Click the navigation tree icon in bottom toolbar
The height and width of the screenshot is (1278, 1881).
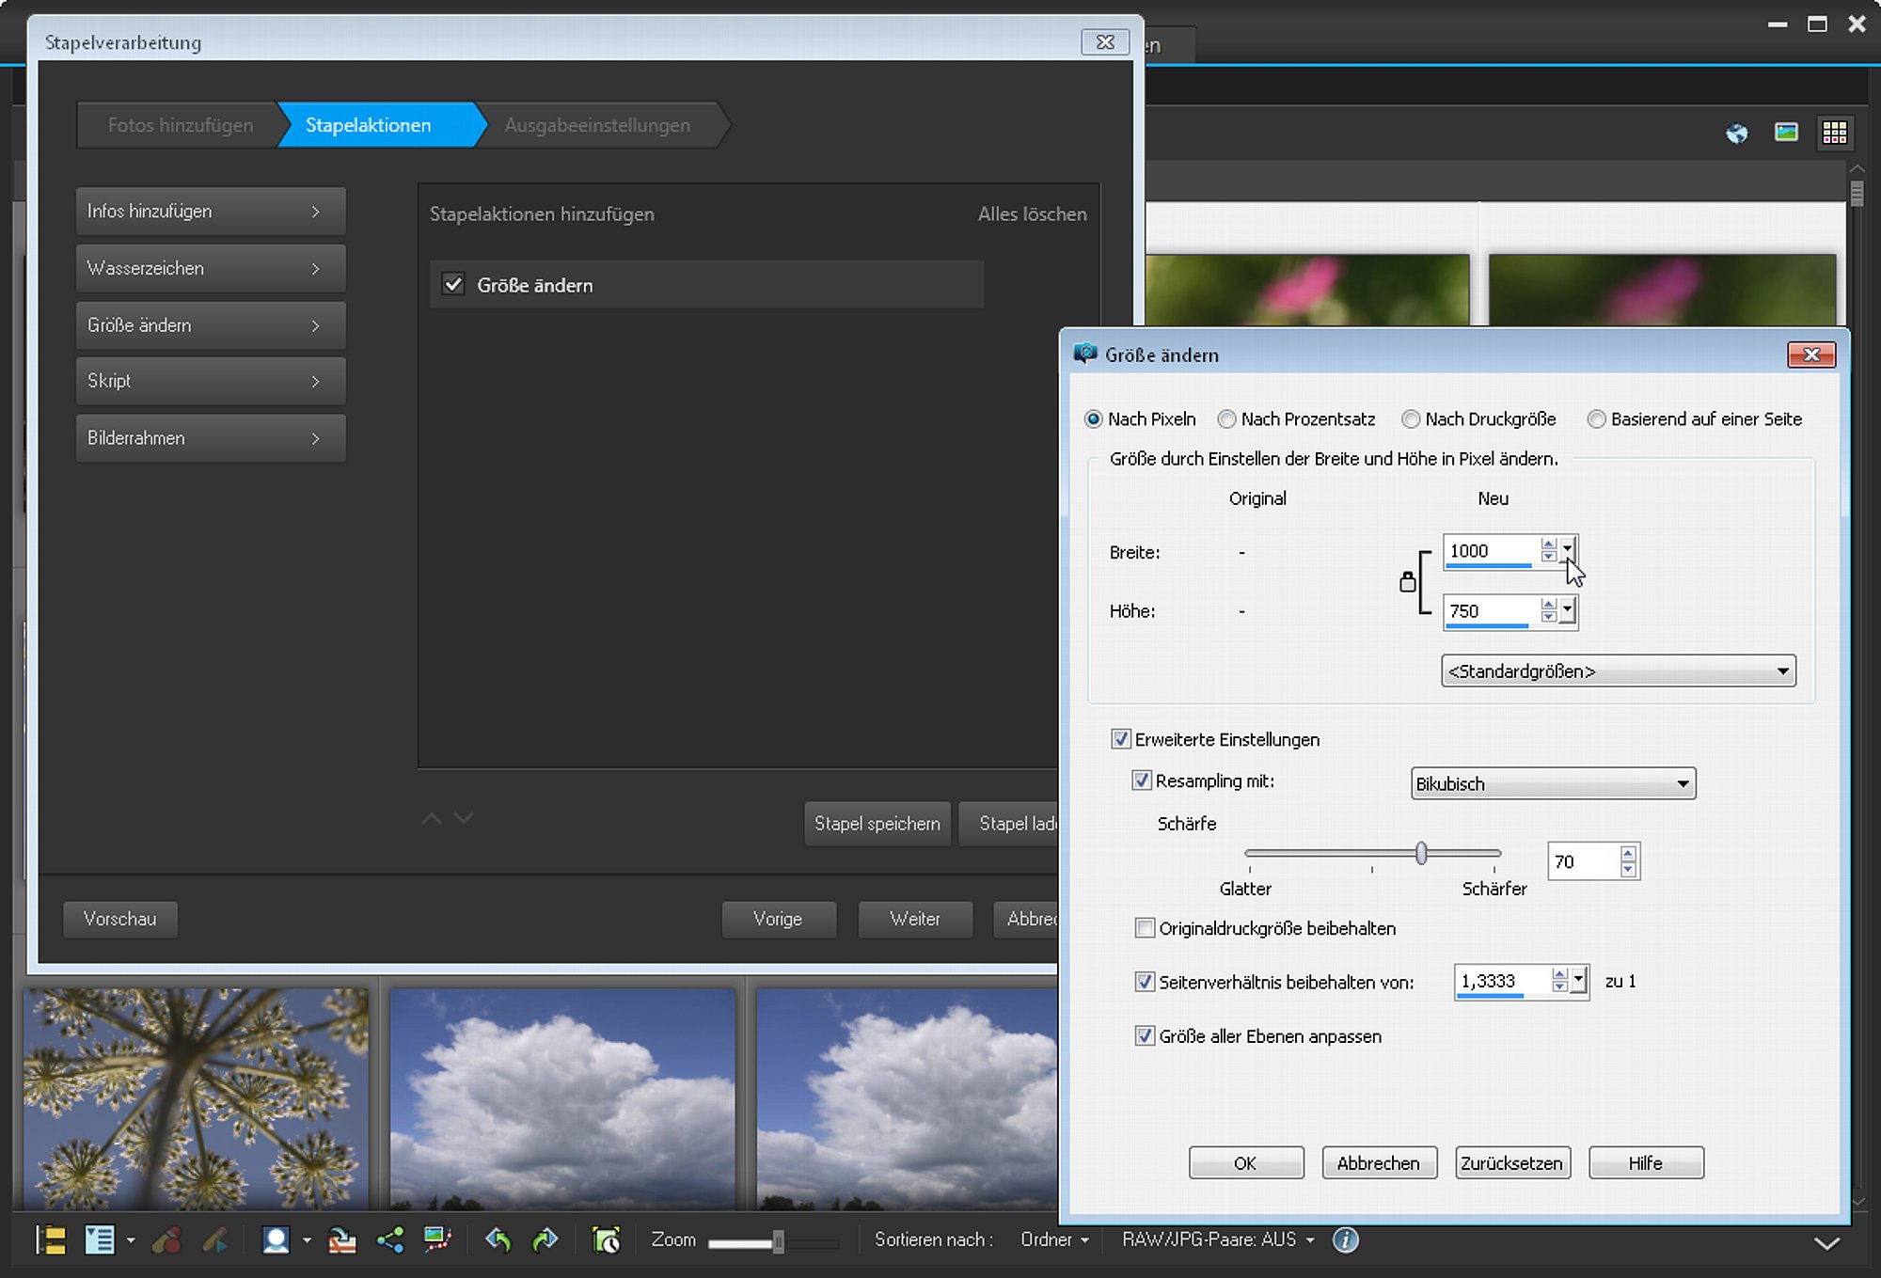tap(51, 1240)
